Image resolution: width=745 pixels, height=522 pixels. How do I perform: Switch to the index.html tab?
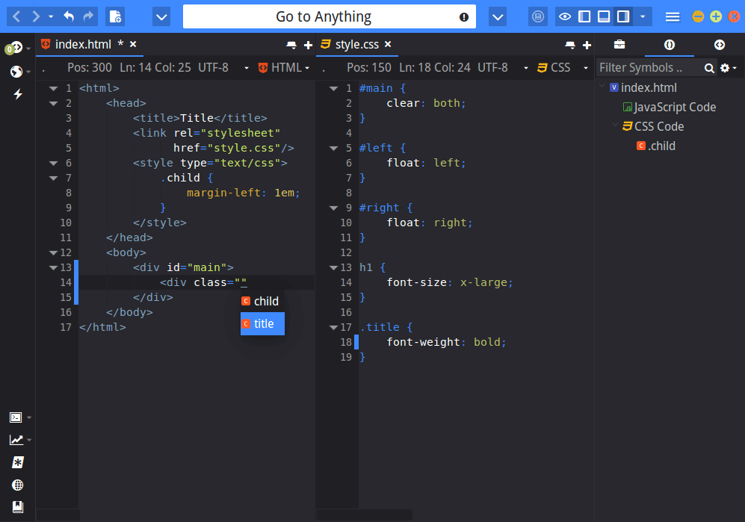click(x=83, y=44)
